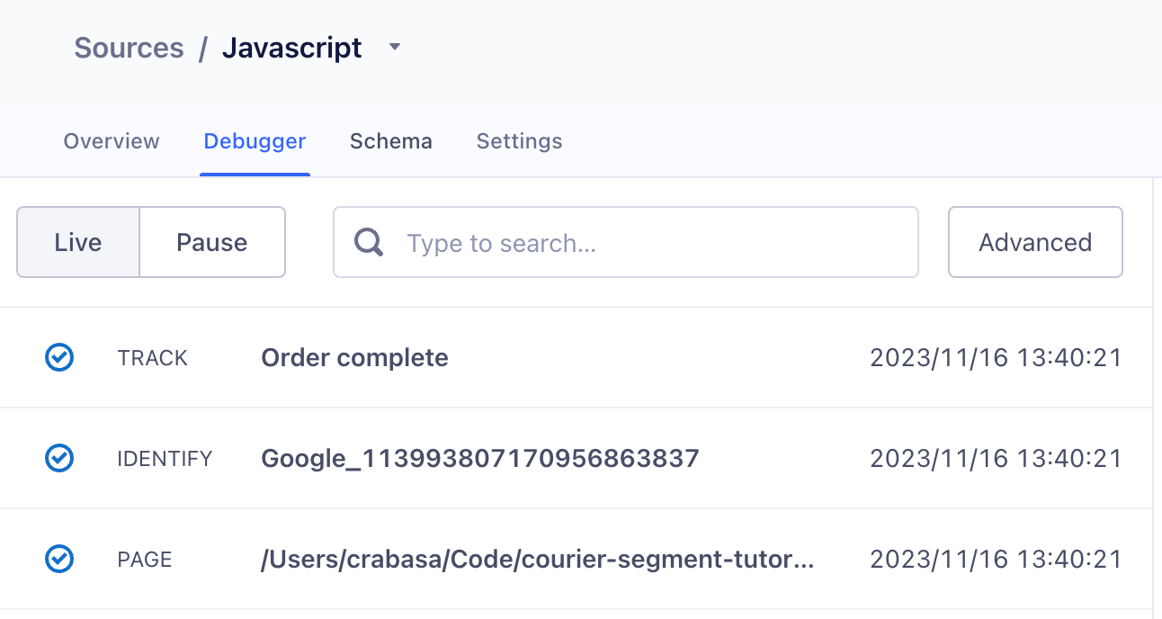Open the Overview tab
The image size is (1162, 619).
coord(112,141)
